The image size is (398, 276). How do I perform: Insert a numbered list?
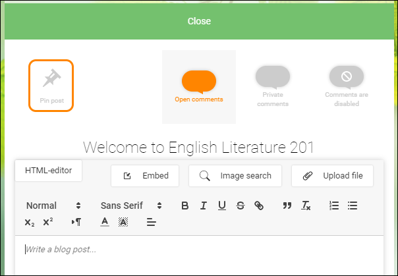click(334, 206)
